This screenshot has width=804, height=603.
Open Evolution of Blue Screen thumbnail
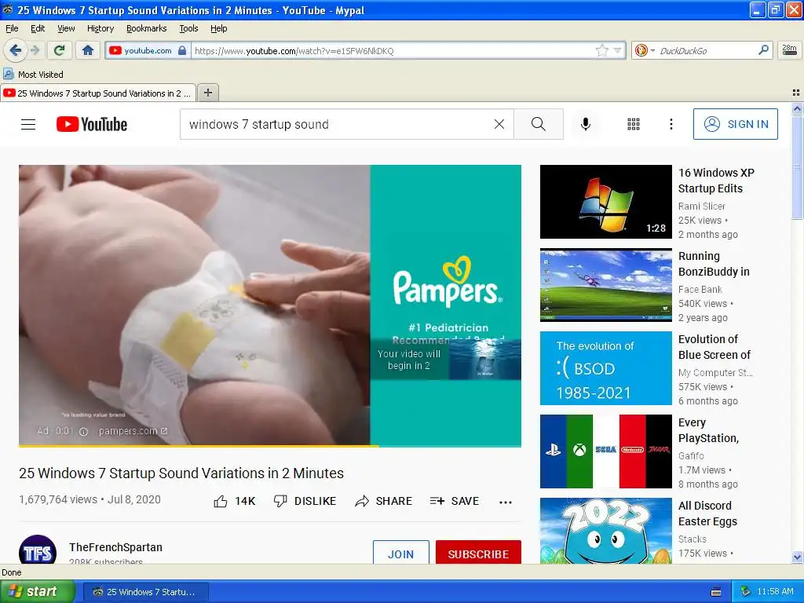605,368
